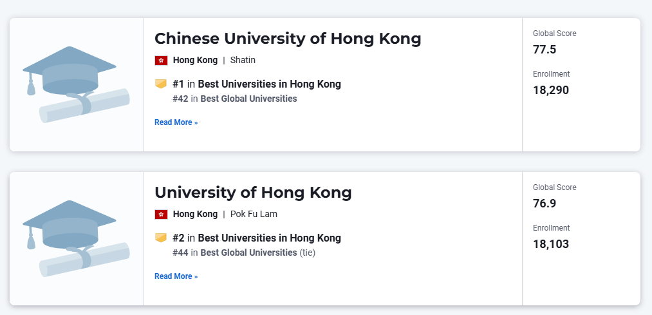652x315 pixels.
Task: Click the yellow badge icon next to #1 ranking
Action: click(x=161, y=84)
